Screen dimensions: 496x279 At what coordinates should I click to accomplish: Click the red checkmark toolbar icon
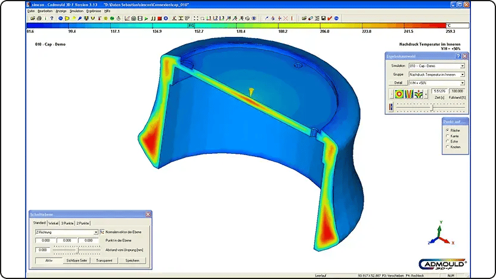pyautogui.click(x=330, y=18)
